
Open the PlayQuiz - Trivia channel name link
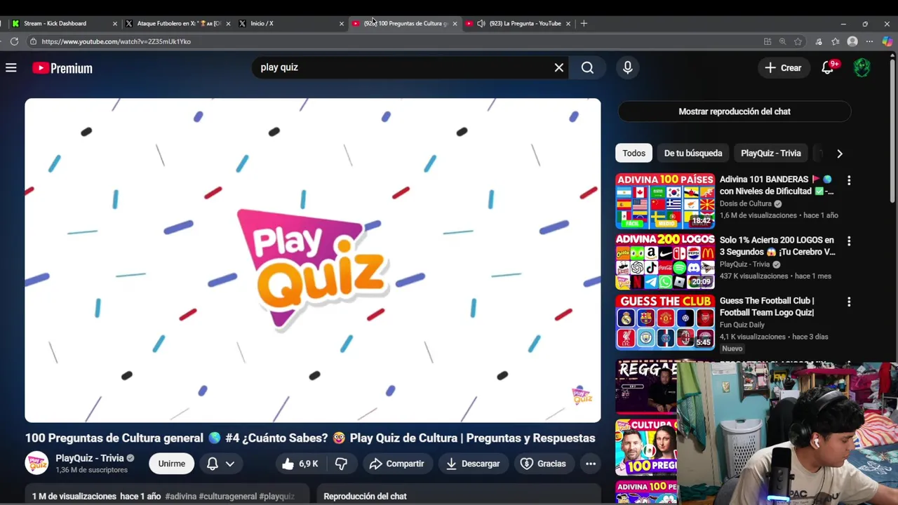coord(90,458)
